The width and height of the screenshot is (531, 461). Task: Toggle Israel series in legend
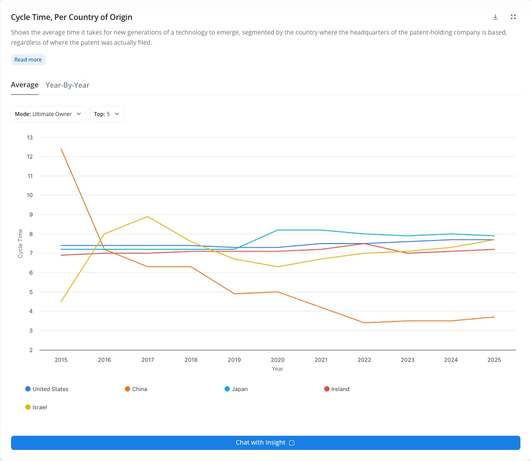pyautogui.click(x=36, y=407)
